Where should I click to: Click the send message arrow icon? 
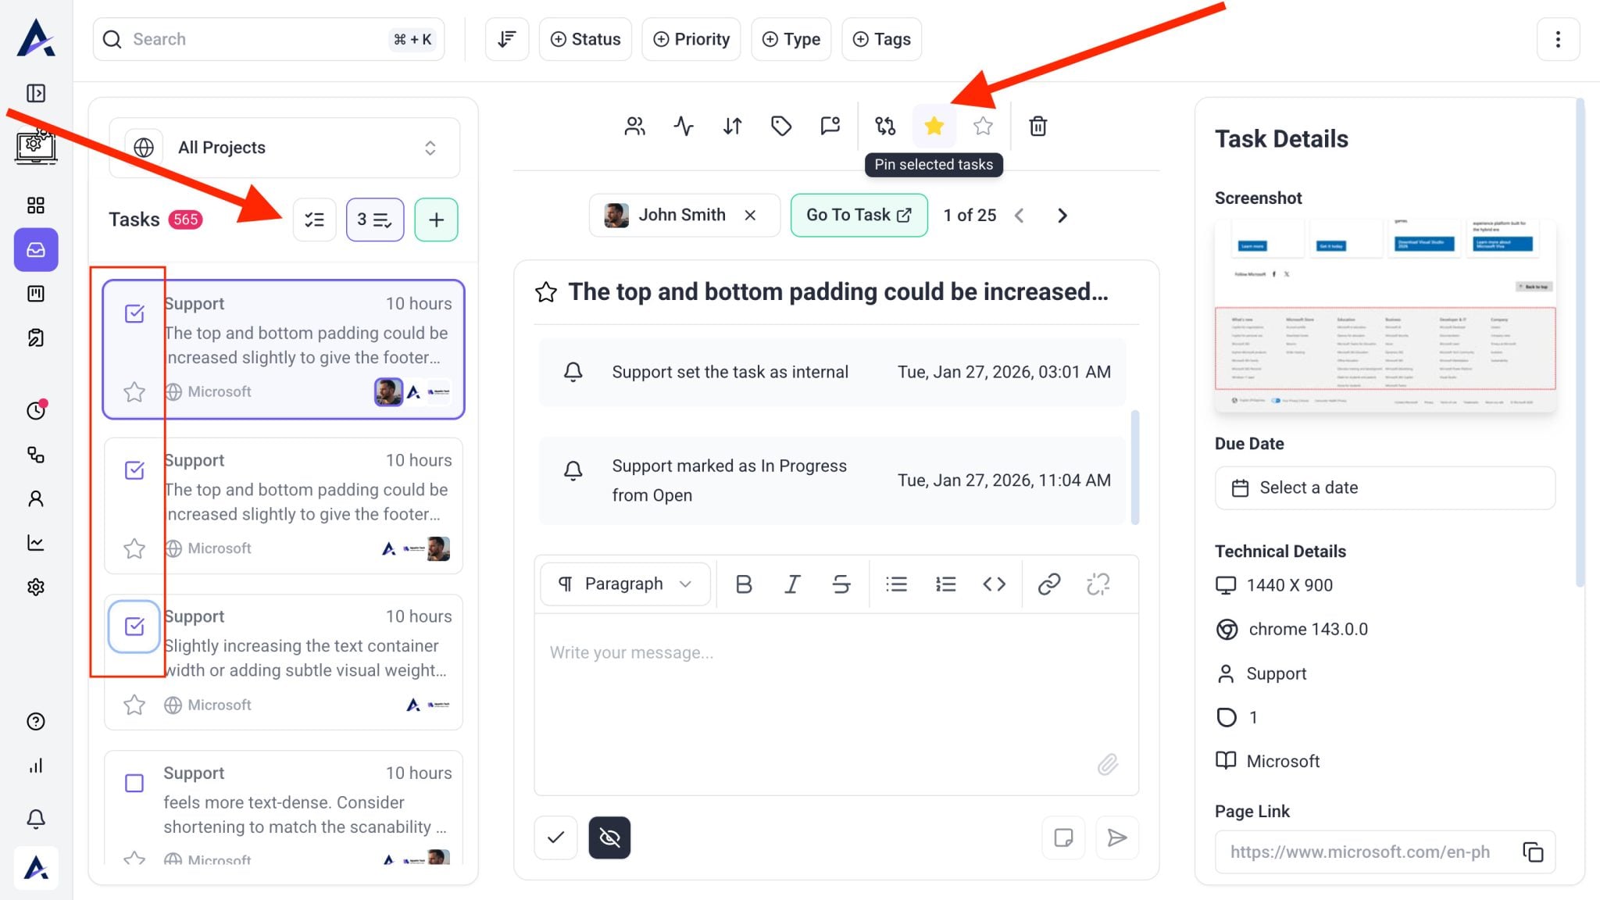1117,837
